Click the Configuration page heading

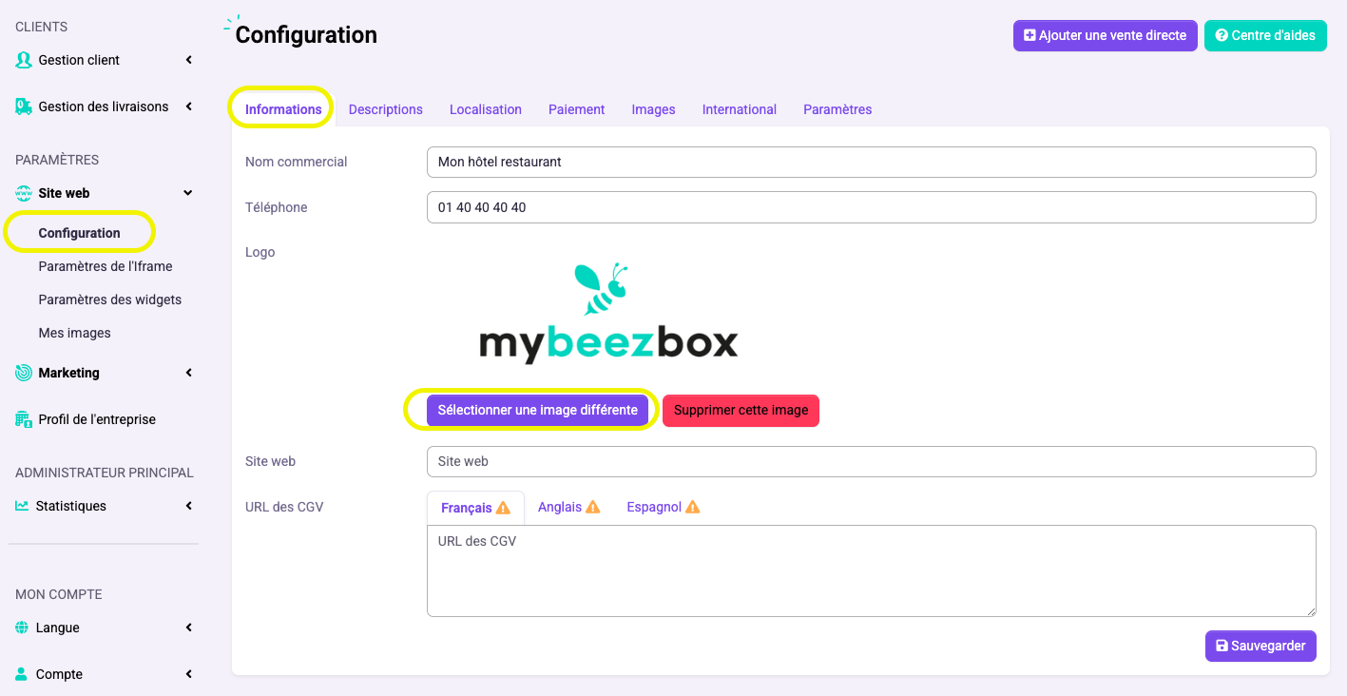[x=306, y=35]
